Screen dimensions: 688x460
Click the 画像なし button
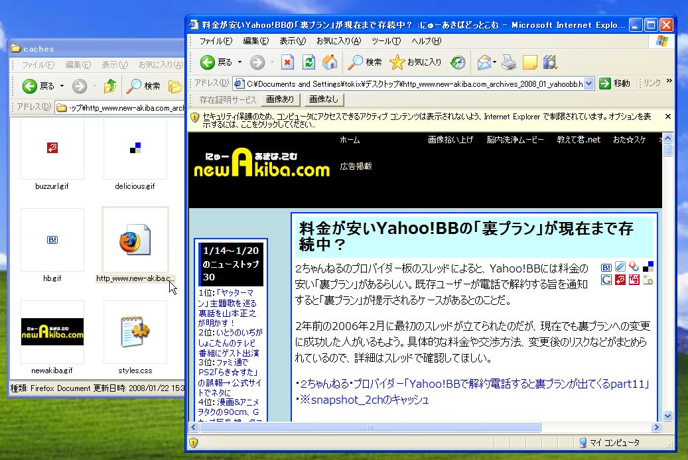coord(323,99)
